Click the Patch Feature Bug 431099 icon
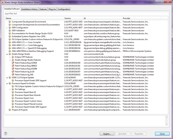Image resolution: width=173 pixels, height=139 pixels. [13, 69]
